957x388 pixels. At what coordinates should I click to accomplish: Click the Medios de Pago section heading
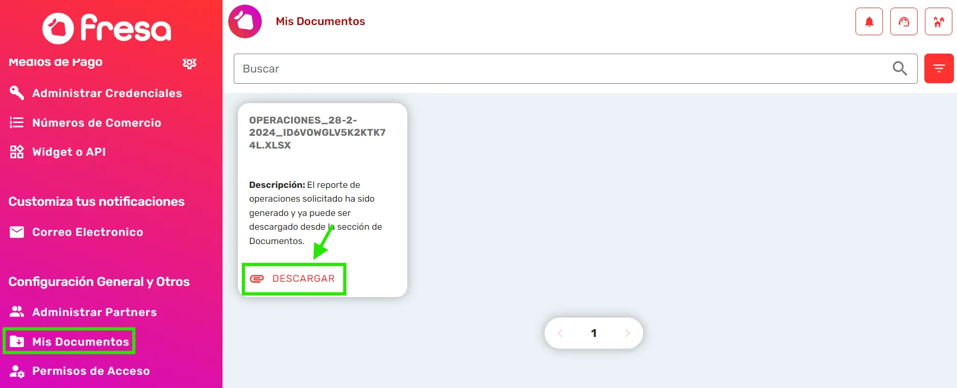[56, 62]
